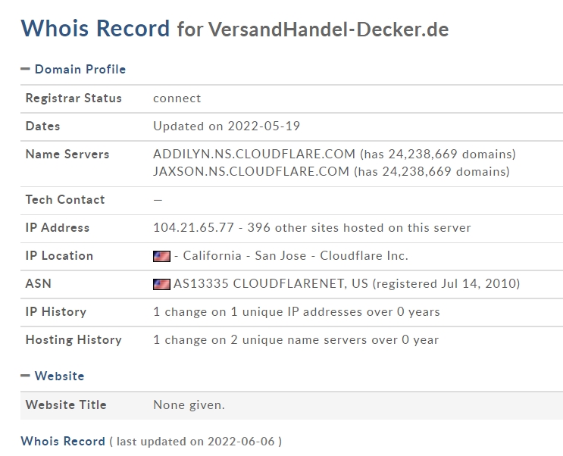This screenshot has width=563, height=456.
Task: Click the Updated on 2022-05-19 date text
Action: click(227, 126)
